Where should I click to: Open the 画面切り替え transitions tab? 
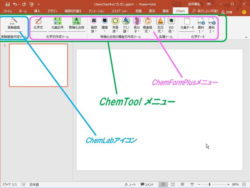73,11
